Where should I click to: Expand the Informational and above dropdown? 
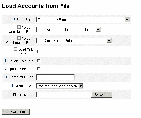point(59,86)
